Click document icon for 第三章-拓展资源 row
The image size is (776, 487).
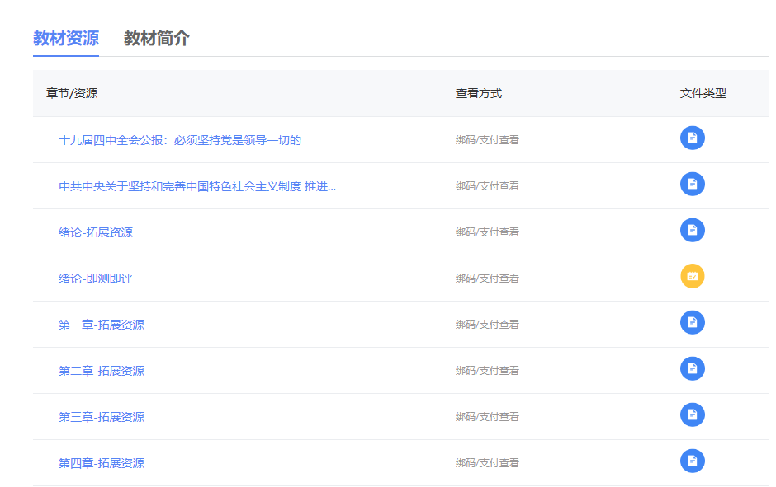pyautogui.click(x=693, y=414)
